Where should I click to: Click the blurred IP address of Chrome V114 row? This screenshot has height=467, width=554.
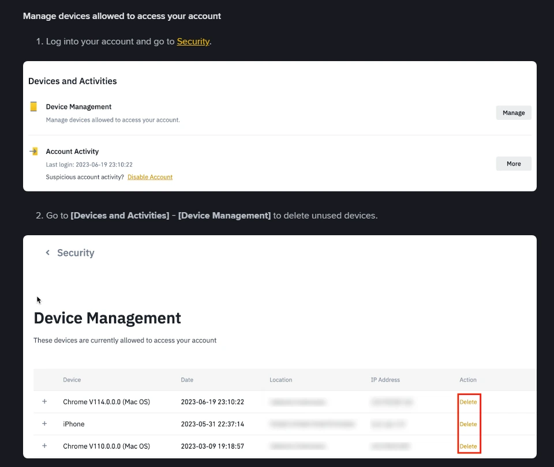tap(391, 402)
